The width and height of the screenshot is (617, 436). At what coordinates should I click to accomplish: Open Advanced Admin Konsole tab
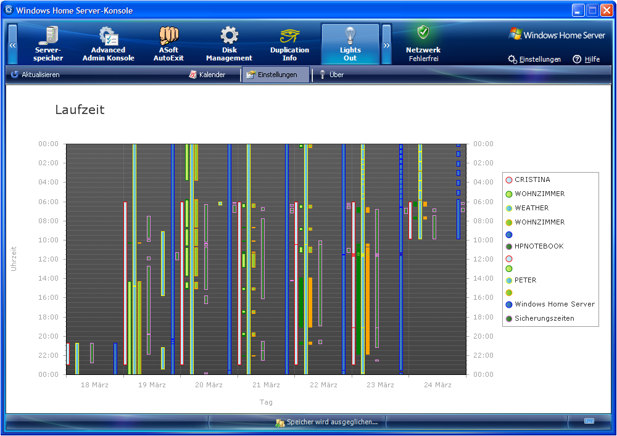108,44
